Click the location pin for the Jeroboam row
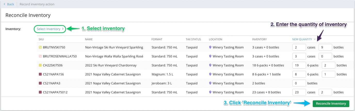The width and height of the screenshot is (355, 111). (210, 83)
